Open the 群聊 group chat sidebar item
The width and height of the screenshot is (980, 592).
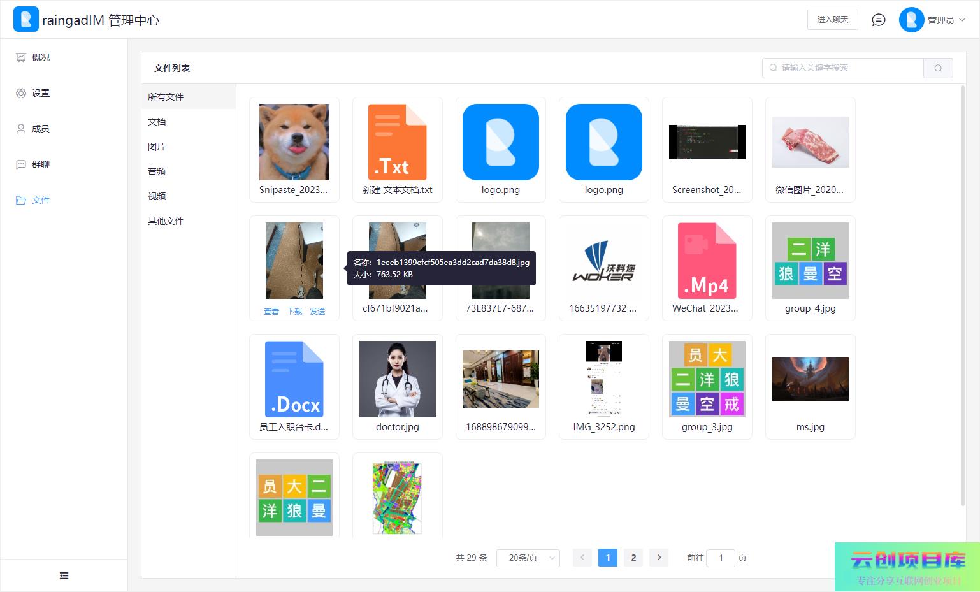(x=40, y=164)
